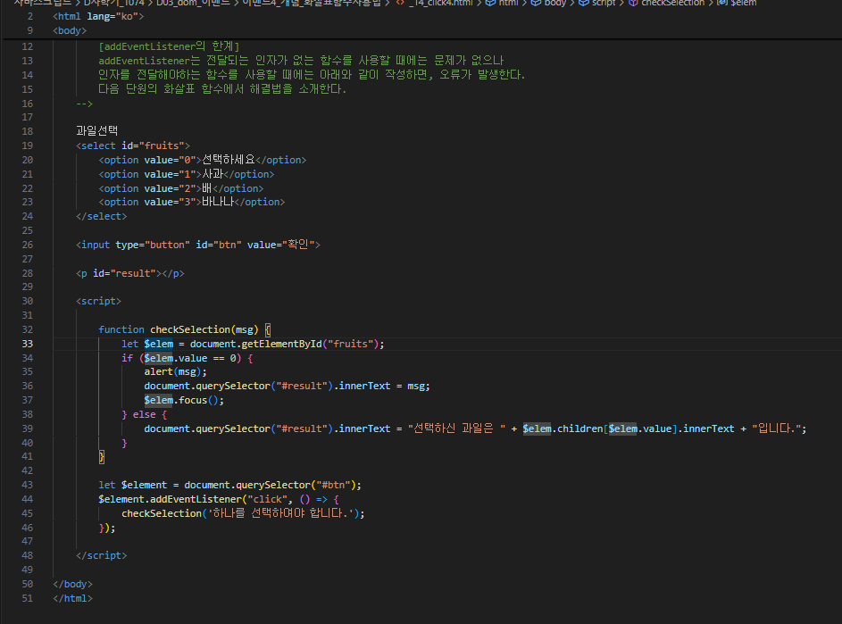The width and height of the screenshot is (842, 624).
Task: Click the </html> closing tag on line 51
Action: (x=73, y=598)
